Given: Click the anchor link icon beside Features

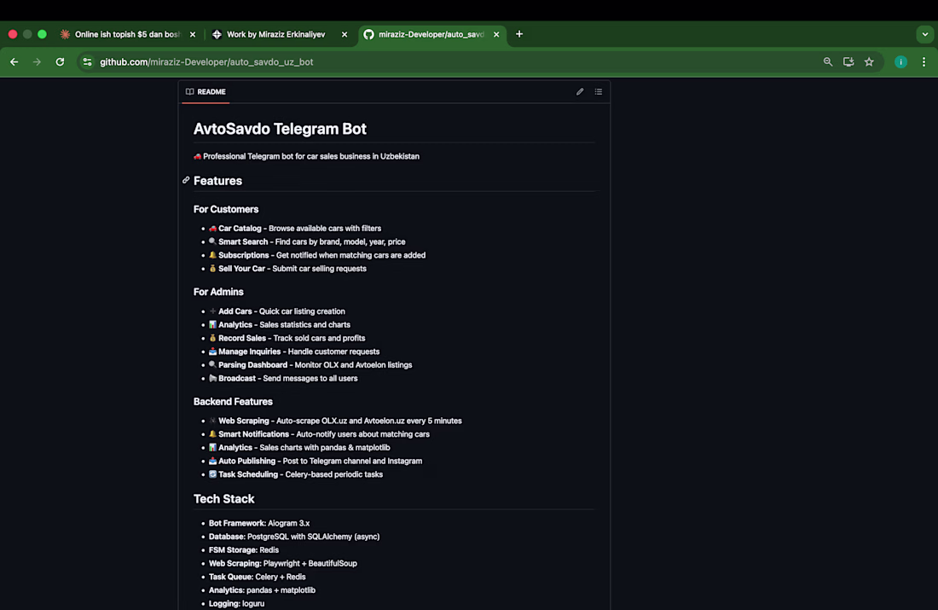Looking at the screenshot, I should tap(186, 180).
